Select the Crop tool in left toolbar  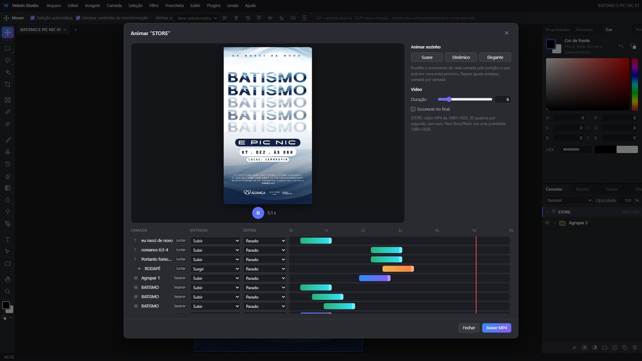pyautogui.click(x=8, y=84)
